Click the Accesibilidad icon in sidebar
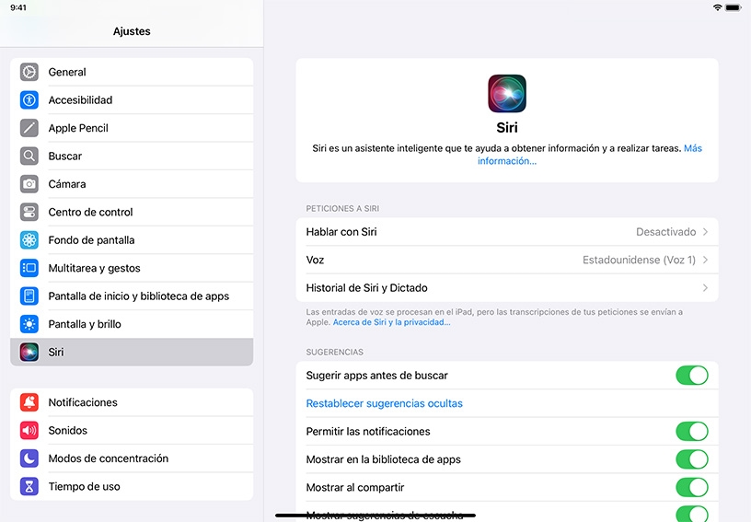The height and width of the screenshot is (522, 751). pos(29,100)
